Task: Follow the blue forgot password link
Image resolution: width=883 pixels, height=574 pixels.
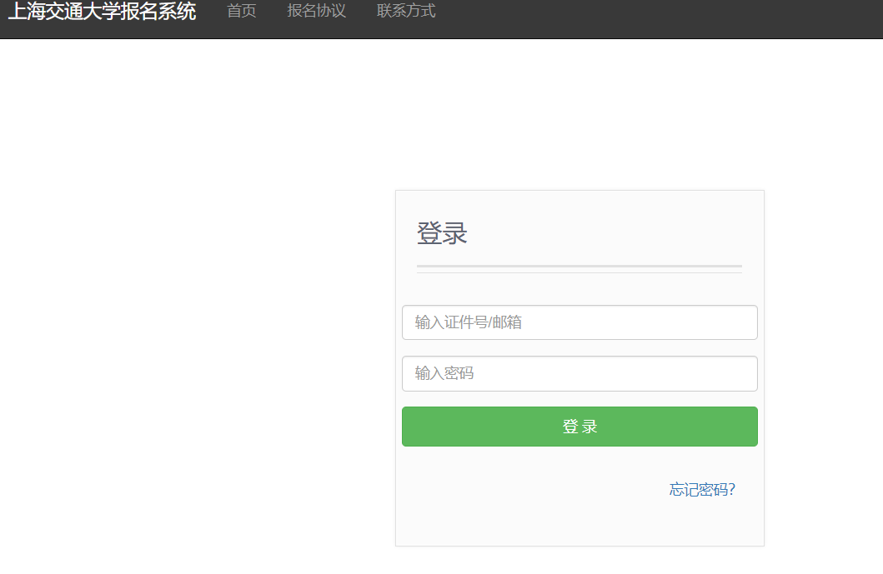Action: (702, 490)
